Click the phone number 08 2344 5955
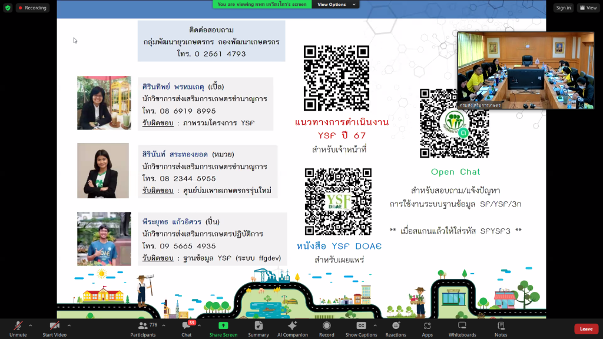This screenshot has height=339, width=603. (188, 178)
